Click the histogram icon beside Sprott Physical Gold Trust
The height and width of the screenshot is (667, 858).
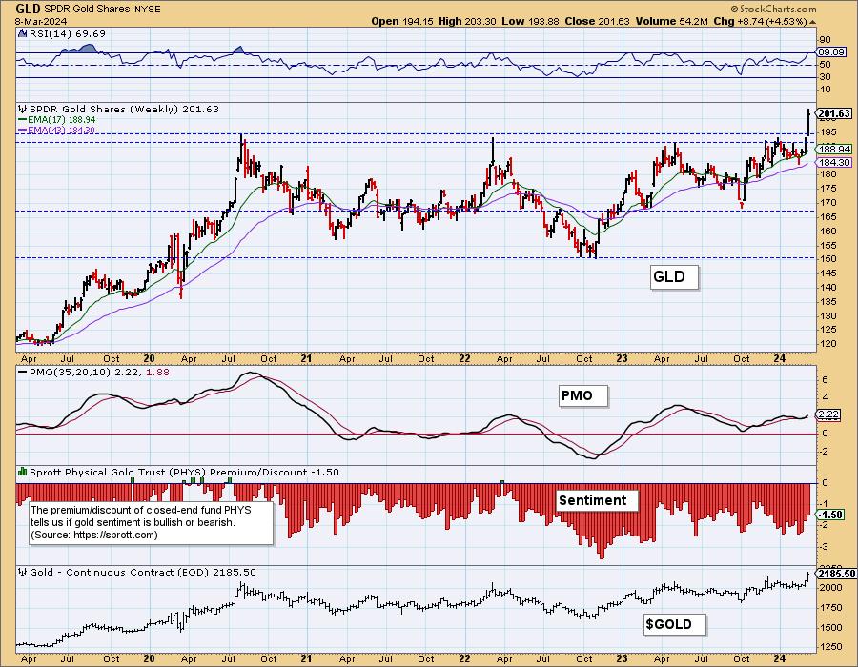22,472
